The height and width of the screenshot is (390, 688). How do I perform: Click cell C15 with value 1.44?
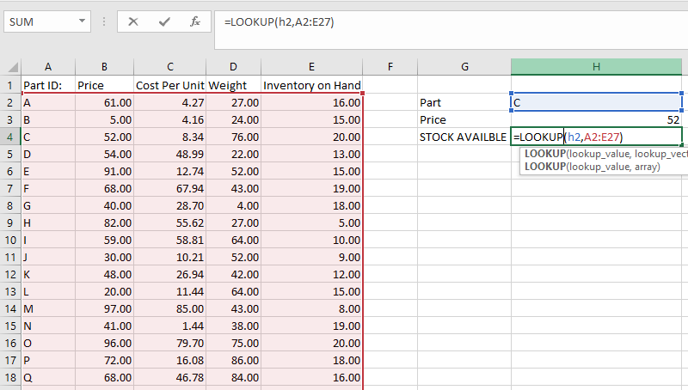[x=169, y=326]
